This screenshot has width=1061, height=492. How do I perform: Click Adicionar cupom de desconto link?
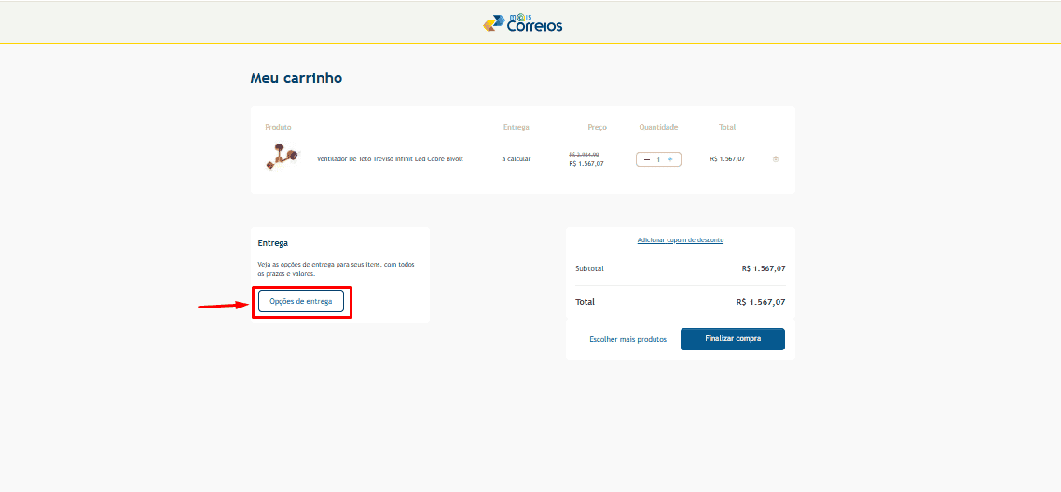[x=681, y=240]
